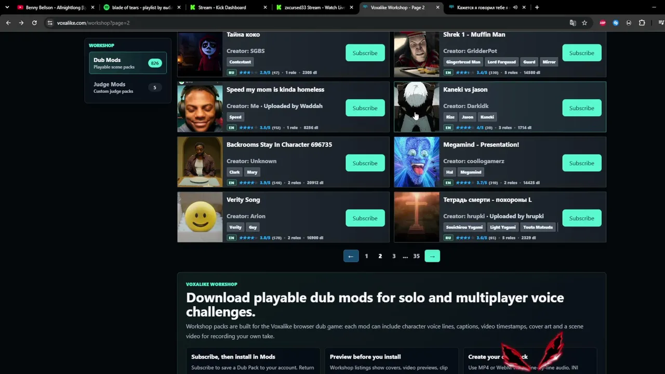This screenshot has height=374, width=665.
Task: Jump to page 3 in pagination
Action: point(394,256)
